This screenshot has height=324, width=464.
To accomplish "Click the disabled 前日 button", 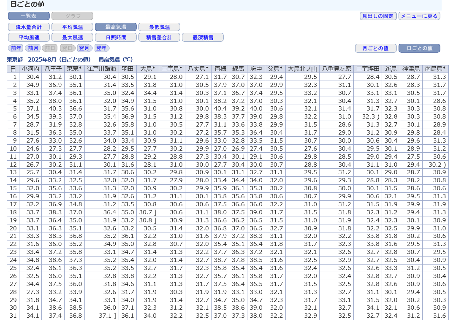I will (x=50, y=48).
